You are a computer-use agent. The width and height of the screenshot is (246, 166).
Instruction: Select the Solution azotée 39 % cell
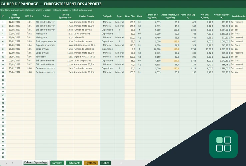coord(86,45)
